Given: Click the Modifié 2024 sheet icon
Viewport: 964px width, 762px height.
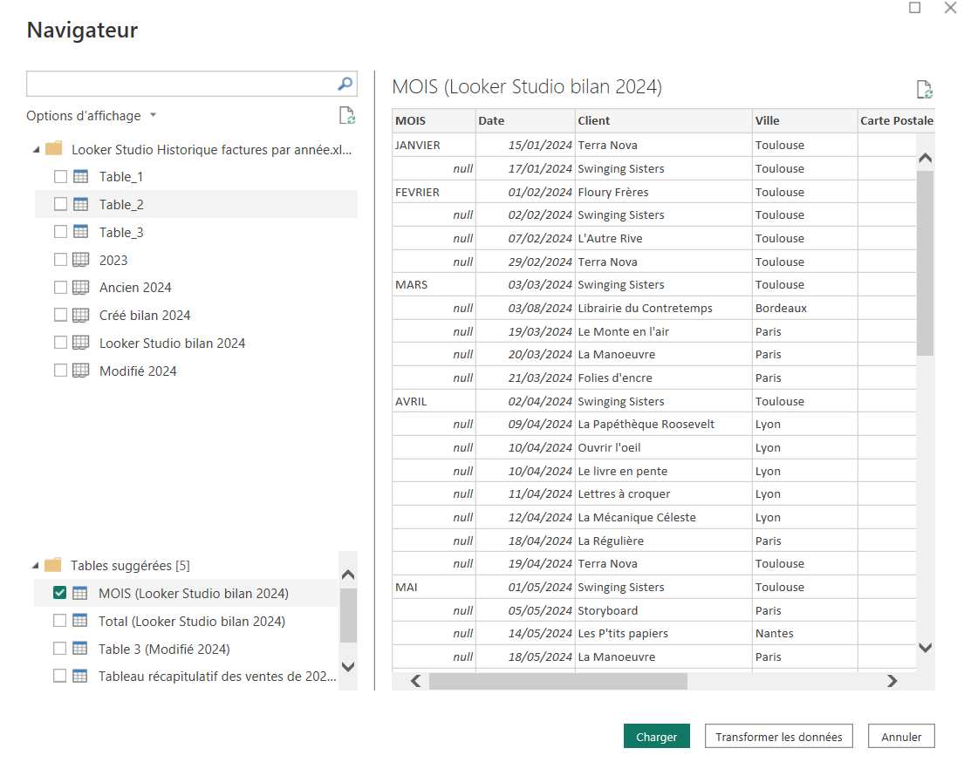Looking at the screenshot, I should click(80, 371).
